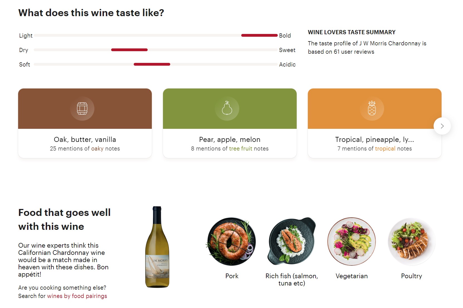
Task: Select the Rich fish salmon dish image
Action: [292, 241]
